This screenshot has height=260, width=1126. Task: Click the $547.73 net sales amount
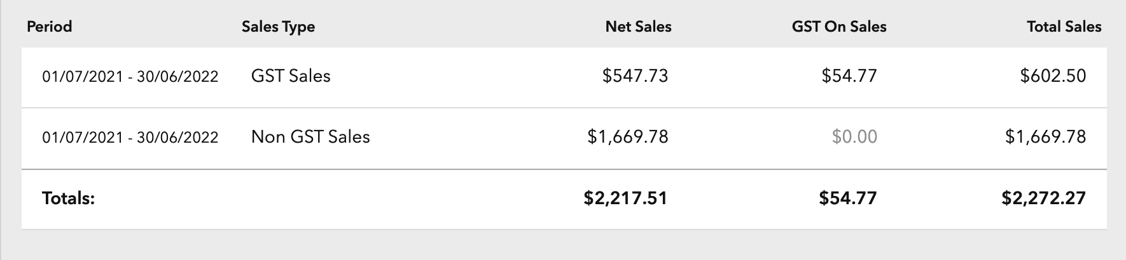coord(636,76)
